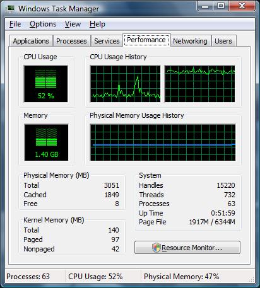This screenshot has width=260, height=288.
Task: Click the first CPU Usage History graph
Action: [x=126, y=84]
